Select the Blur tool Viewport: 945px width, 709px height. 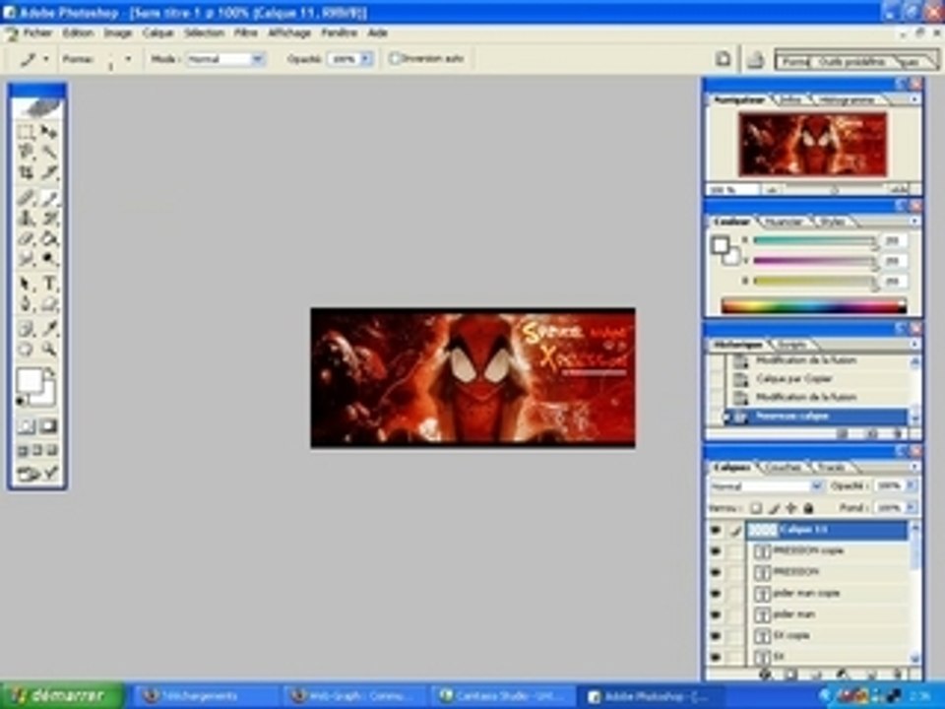click(x=26, y=260)
